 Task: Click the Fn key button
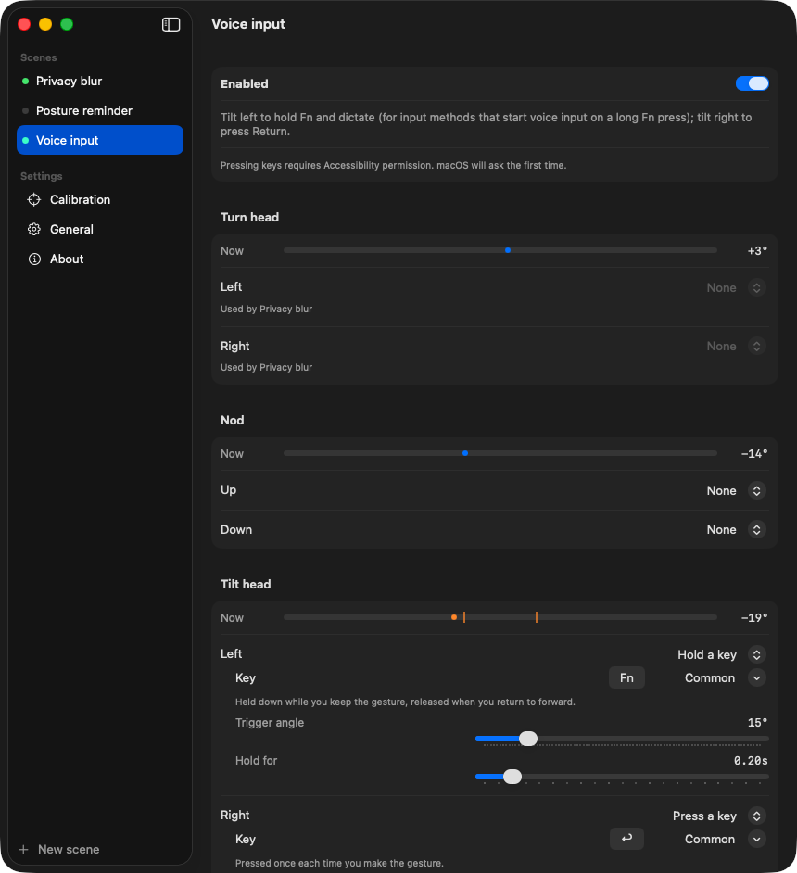point(626,677)
